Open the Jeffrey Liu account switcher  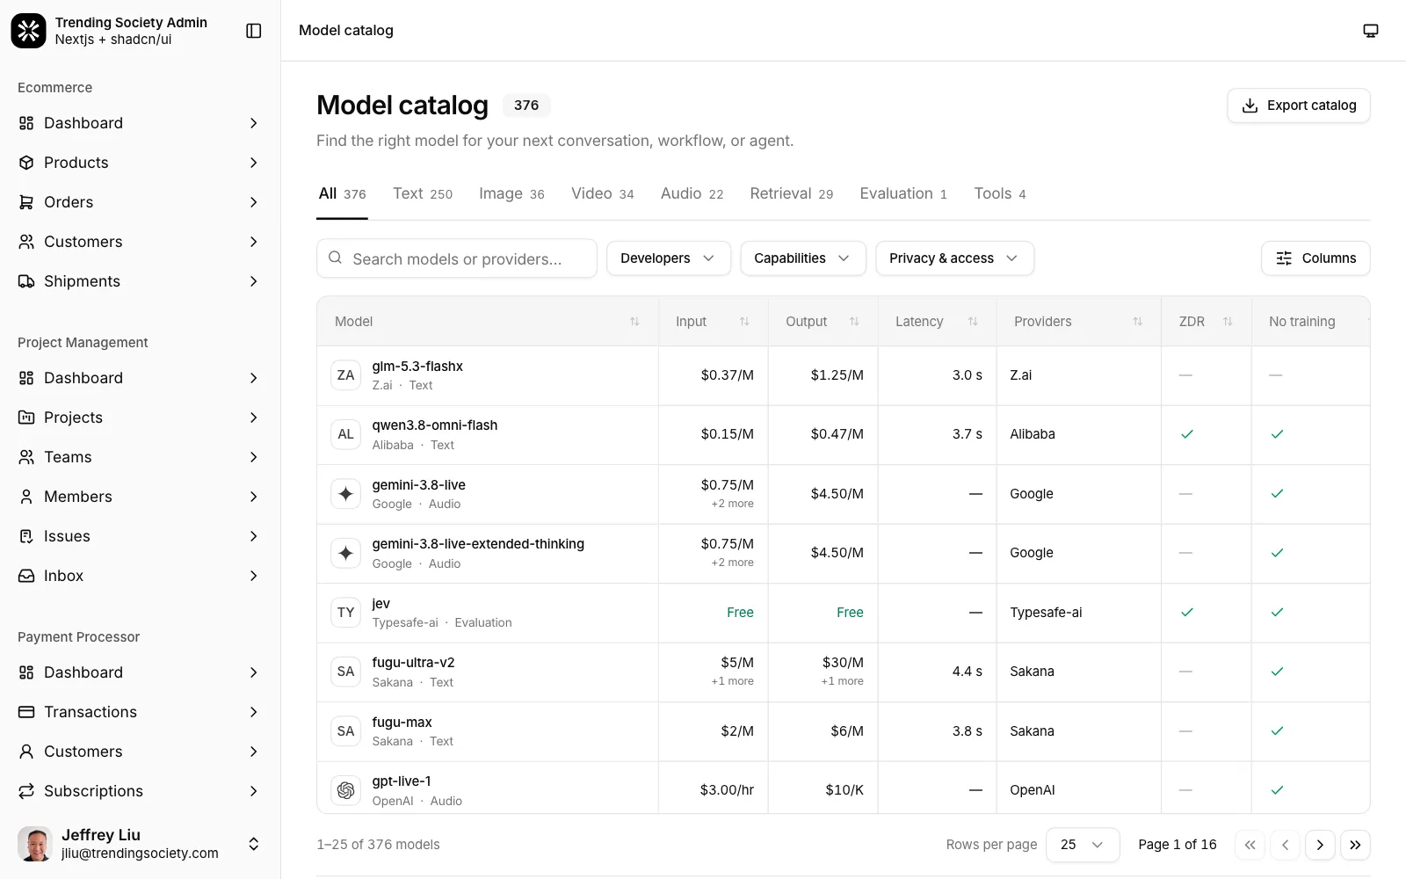tap(141, 844)
